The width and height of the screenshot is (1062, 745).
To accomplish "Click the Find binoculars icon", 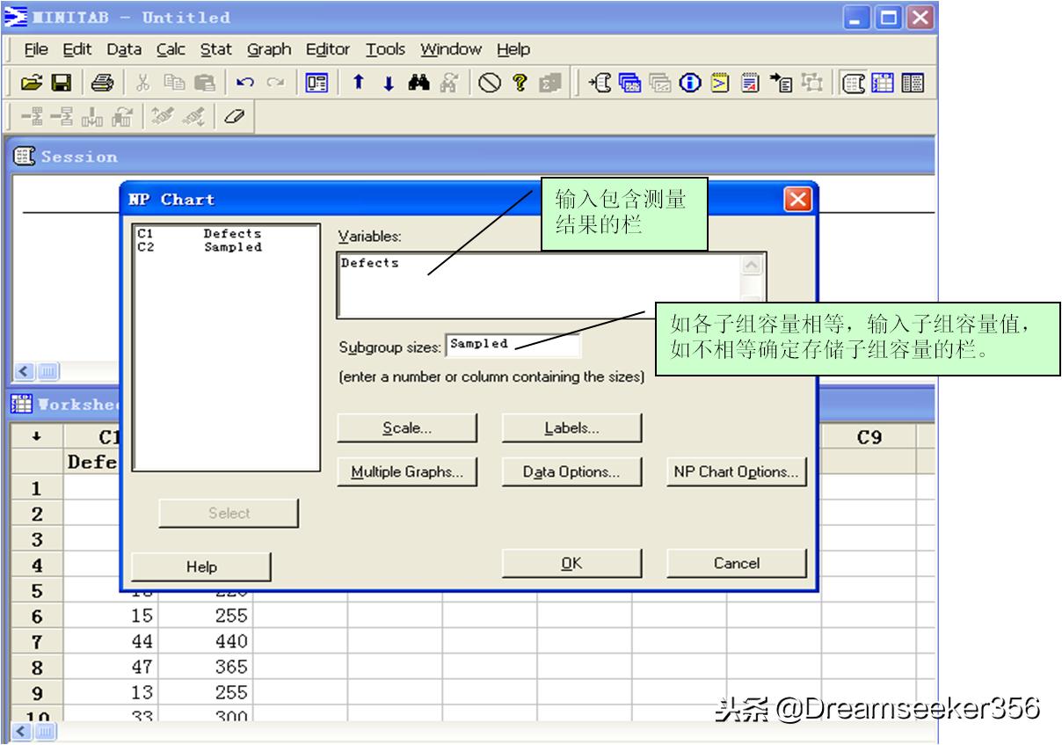I will (418, 83).
